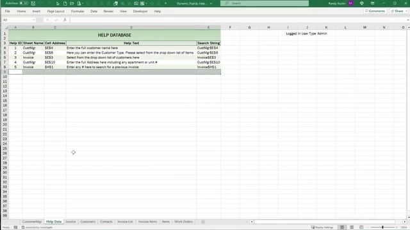Viewport: 410px width, 230px height.
Task: Open the View ribbon tab
Action: point(123,11)
